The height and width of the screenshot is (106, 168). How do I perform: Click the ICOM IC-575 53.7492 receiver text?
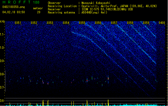(x=107, y=9)
